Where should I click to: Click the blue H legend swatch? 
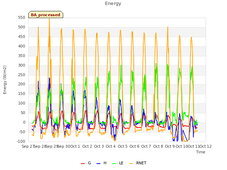coord(99,164)
